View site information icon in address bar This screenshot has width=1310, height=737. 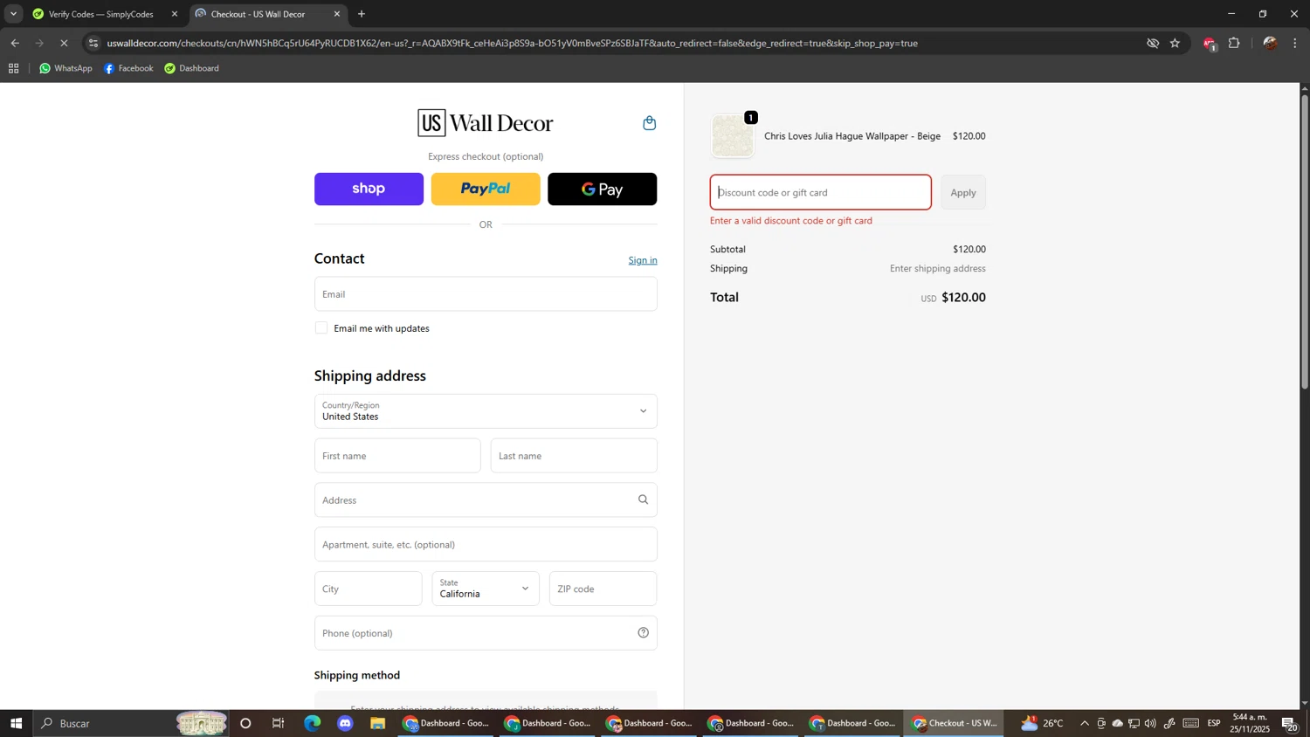click(93, 43)
